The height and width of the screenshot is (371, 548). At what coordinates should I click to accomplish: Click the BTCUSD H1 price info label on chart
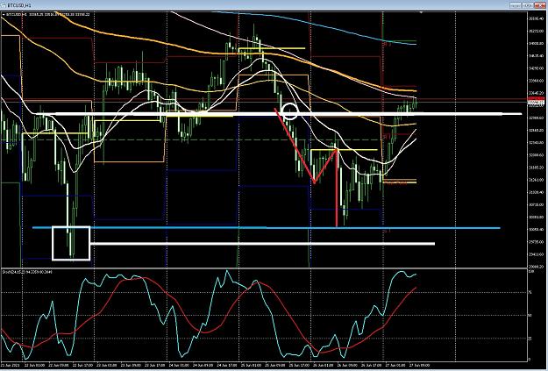tap(47, 15)
